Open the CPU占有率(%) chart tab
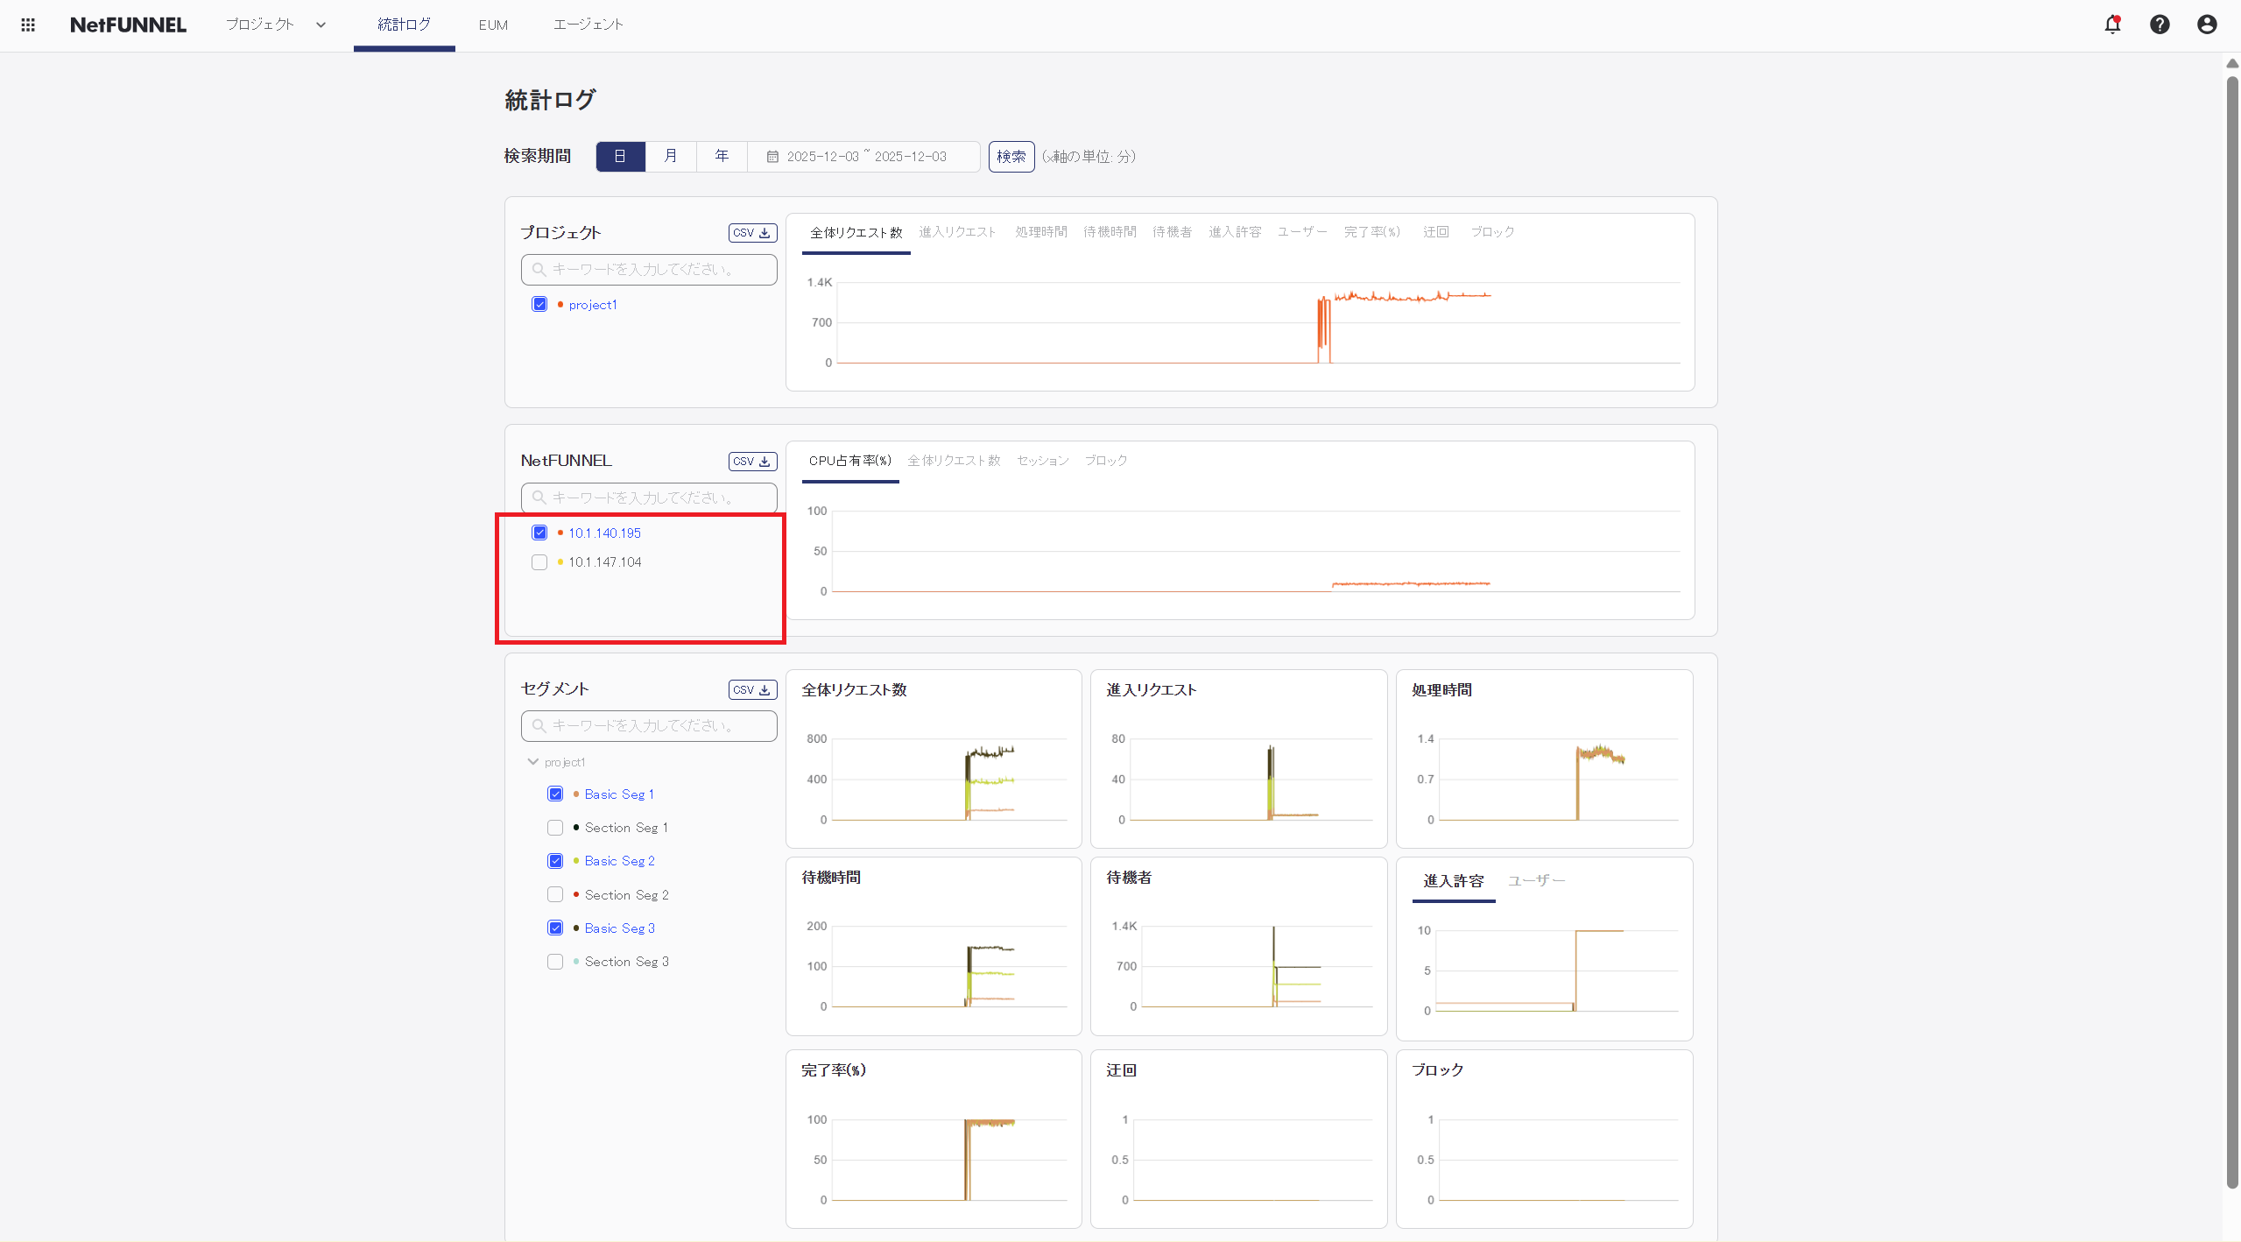 click(849, 460)
